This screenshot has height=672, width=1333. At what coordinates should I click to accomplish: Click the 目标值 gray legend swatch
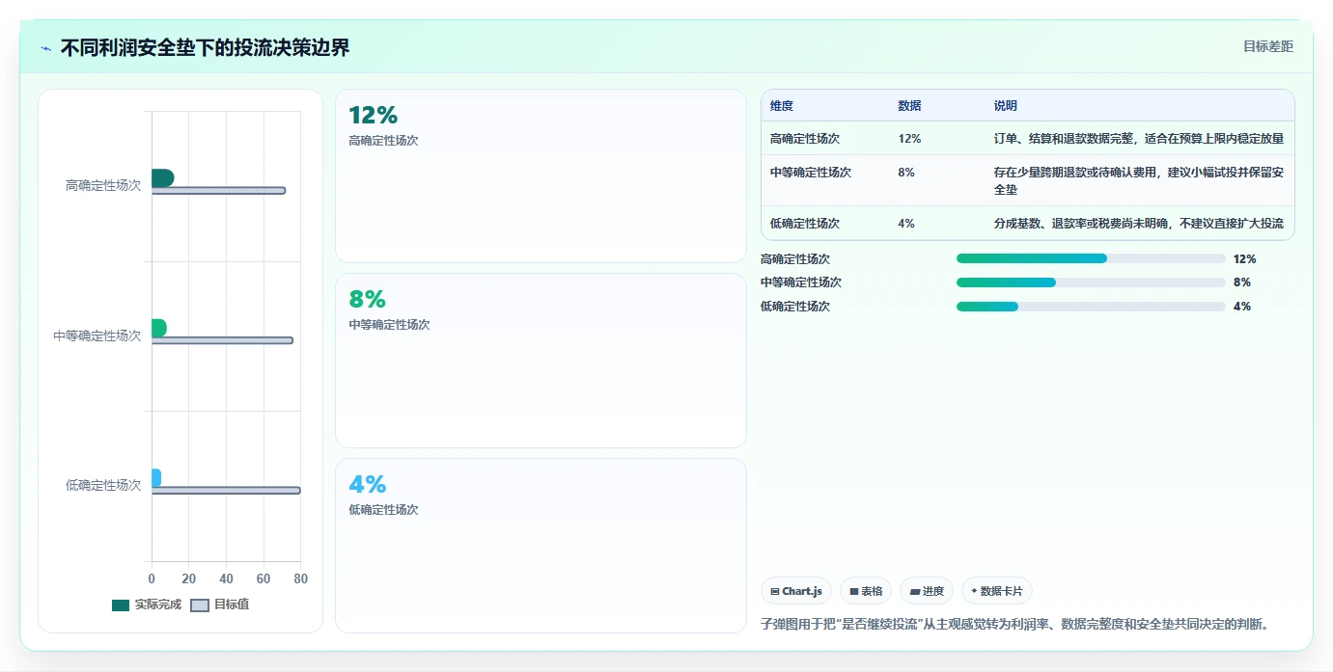[200, 605]
